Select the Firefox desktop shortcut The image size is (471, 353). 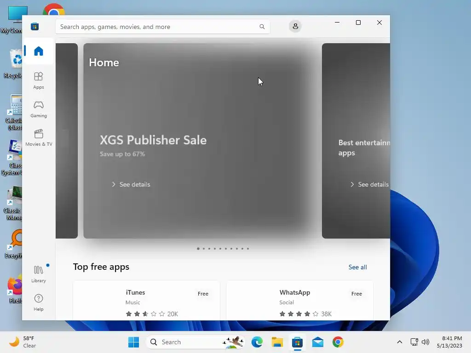[x=14, y=290]
